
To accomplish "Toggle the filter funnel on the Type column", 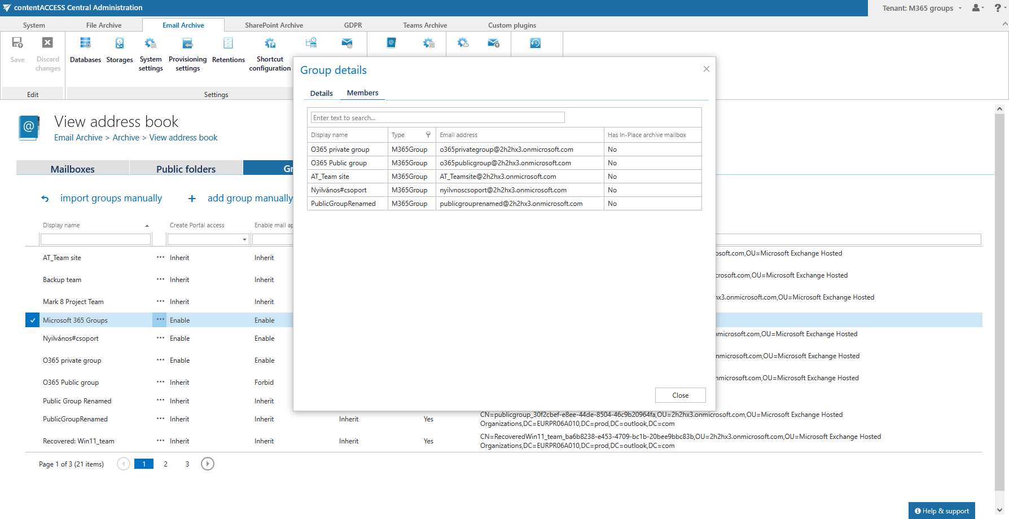I will coord(428,135).
